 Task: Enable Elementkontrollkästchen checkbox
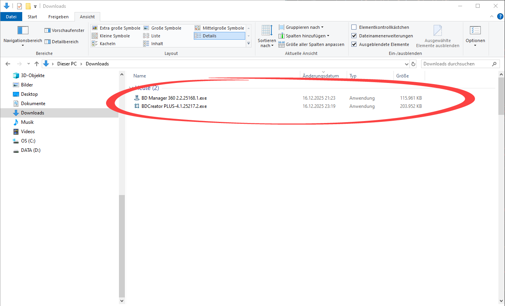click(x=354, y=27)
